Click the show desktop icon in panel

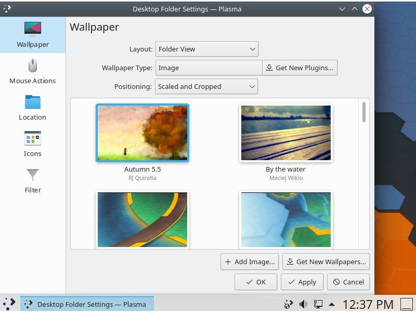[x=407, y=304]
